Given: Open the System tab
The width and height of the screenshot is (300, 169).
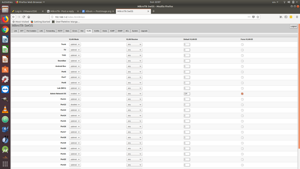Looking at the screenshot, I should coord(135,31).
